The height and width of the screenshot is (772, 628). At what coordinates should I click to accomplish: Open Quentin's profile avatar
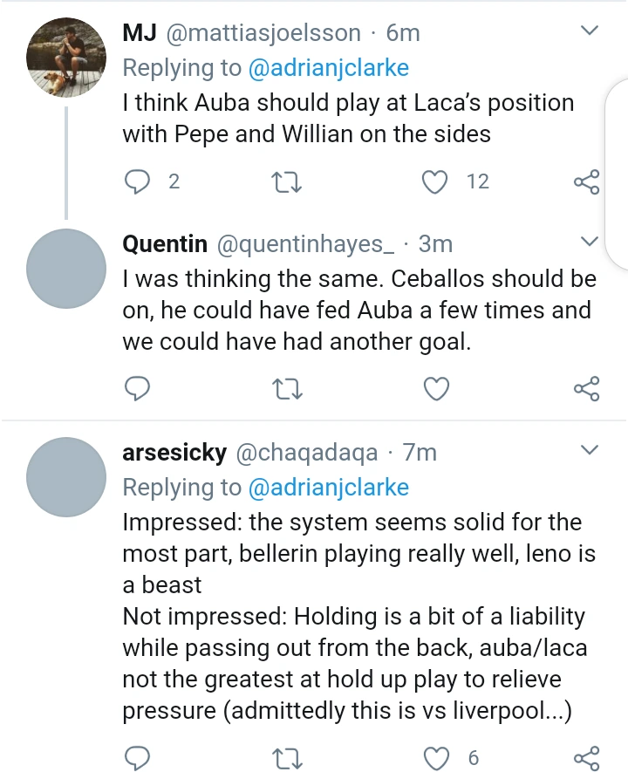[x=66, y=270]
